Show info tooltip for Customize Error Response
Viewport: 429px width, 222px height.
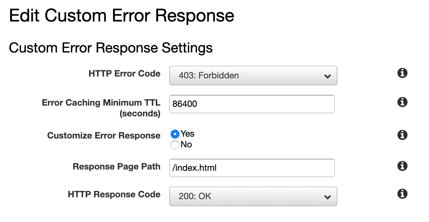click(402, 135)
